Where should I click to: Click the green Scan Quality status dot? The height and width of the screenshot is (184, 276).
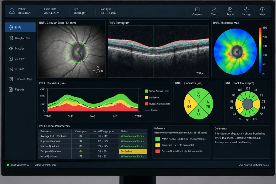click(8, 165)
